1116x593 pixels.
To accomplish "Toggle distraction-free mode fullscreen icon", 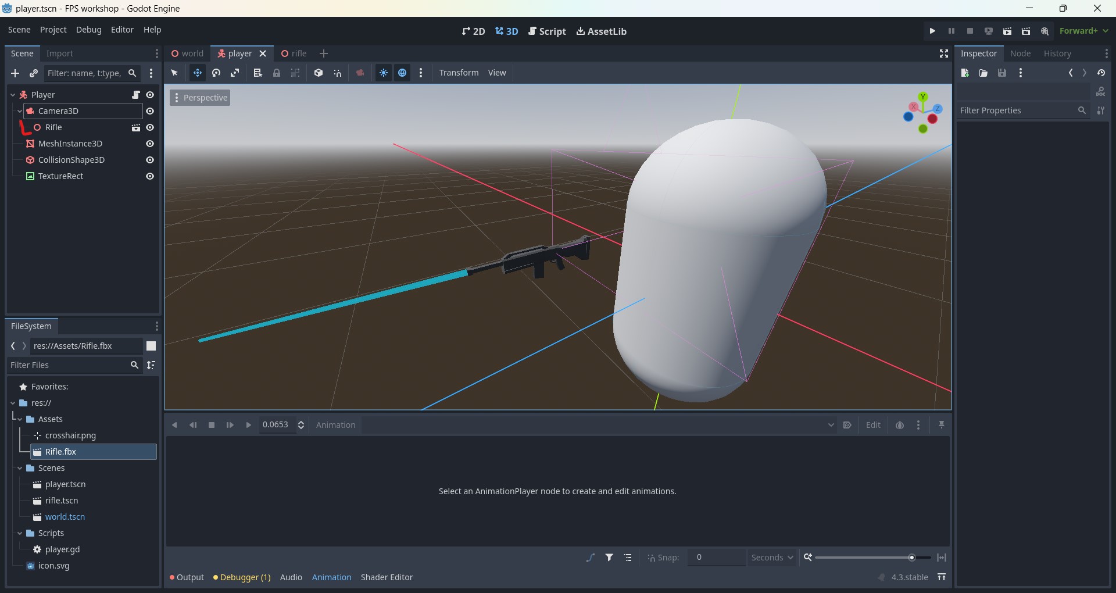I will tap(944, 53).
